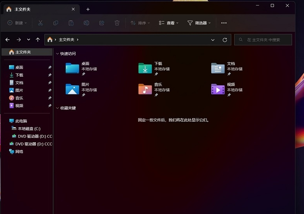Screen dimensions: 304x214
Task: Open the 筛选器 (Filter) dropdown
Action: [x=199, y=23]
